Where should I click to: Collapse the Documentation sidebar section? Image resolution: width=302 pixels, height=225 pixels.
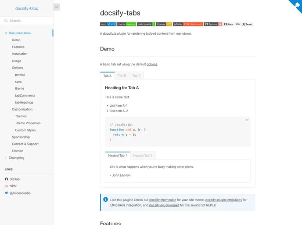(x=6, y=33)
